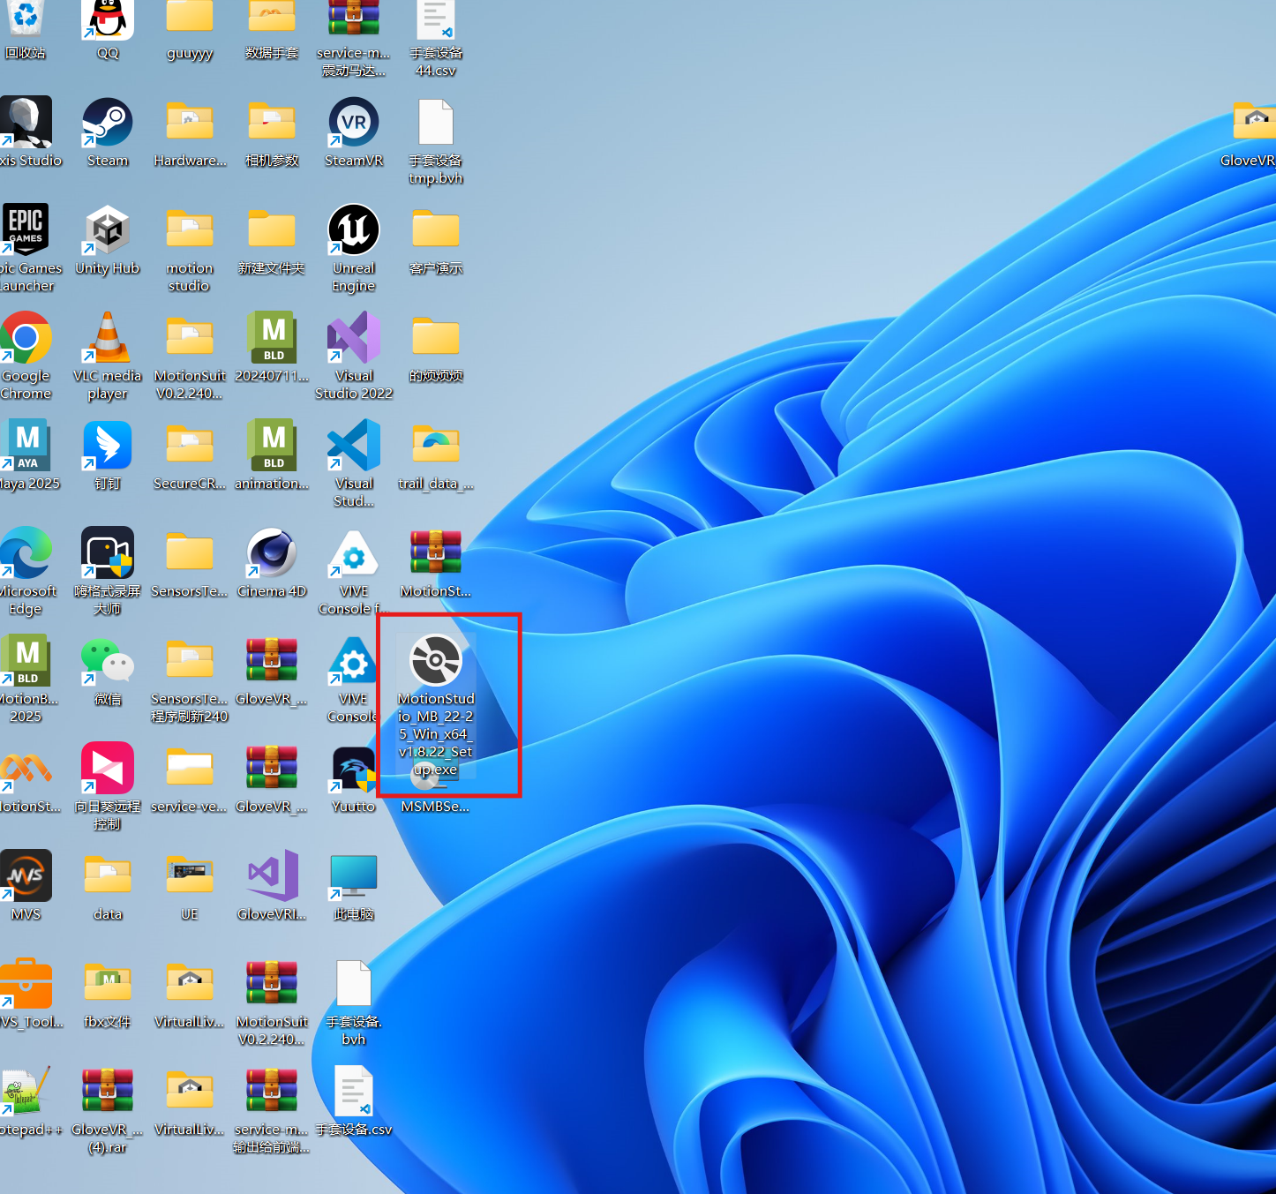Select the Unreal Engine shortcut

coord(354,230)
